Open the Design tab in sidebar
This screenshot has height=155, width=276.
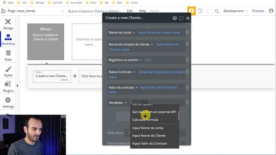(8, 24)
